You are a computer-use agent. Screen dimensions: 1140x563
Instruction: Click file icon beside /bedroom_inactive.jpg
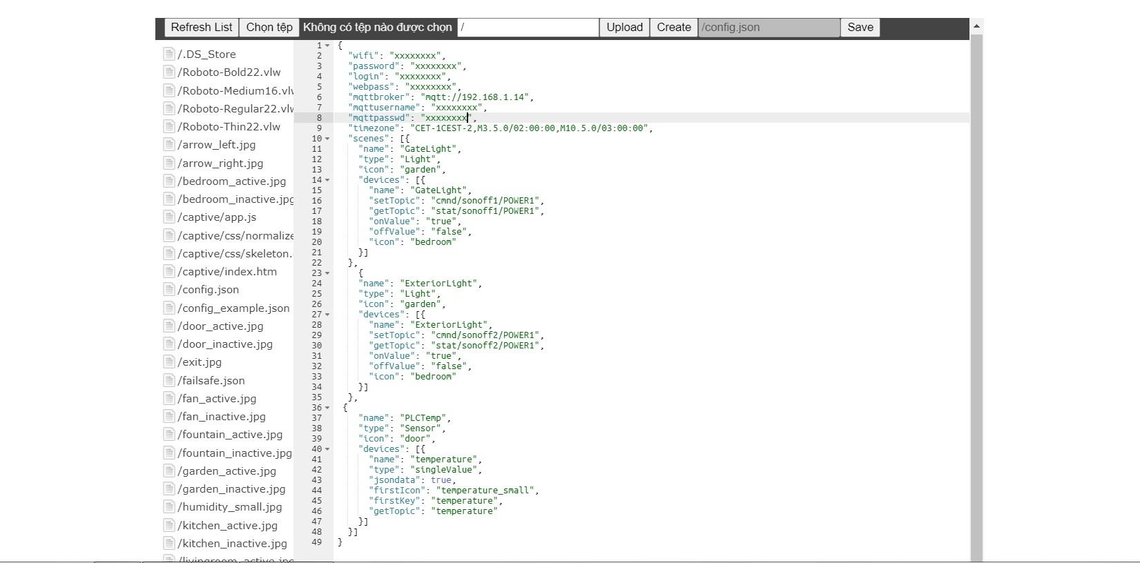pyautogui.click(x=169, y=199)
